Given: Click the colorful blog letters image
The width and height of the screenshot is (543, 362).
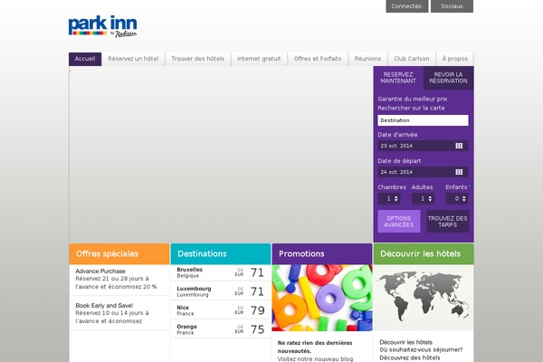Looking at the screenshot, I should click(322, 298).
